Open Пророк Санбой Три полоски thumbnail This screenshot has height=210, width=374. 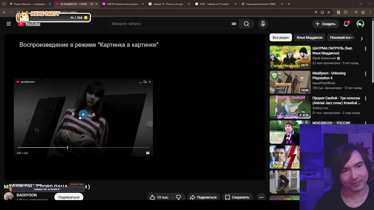pos(290,107)
